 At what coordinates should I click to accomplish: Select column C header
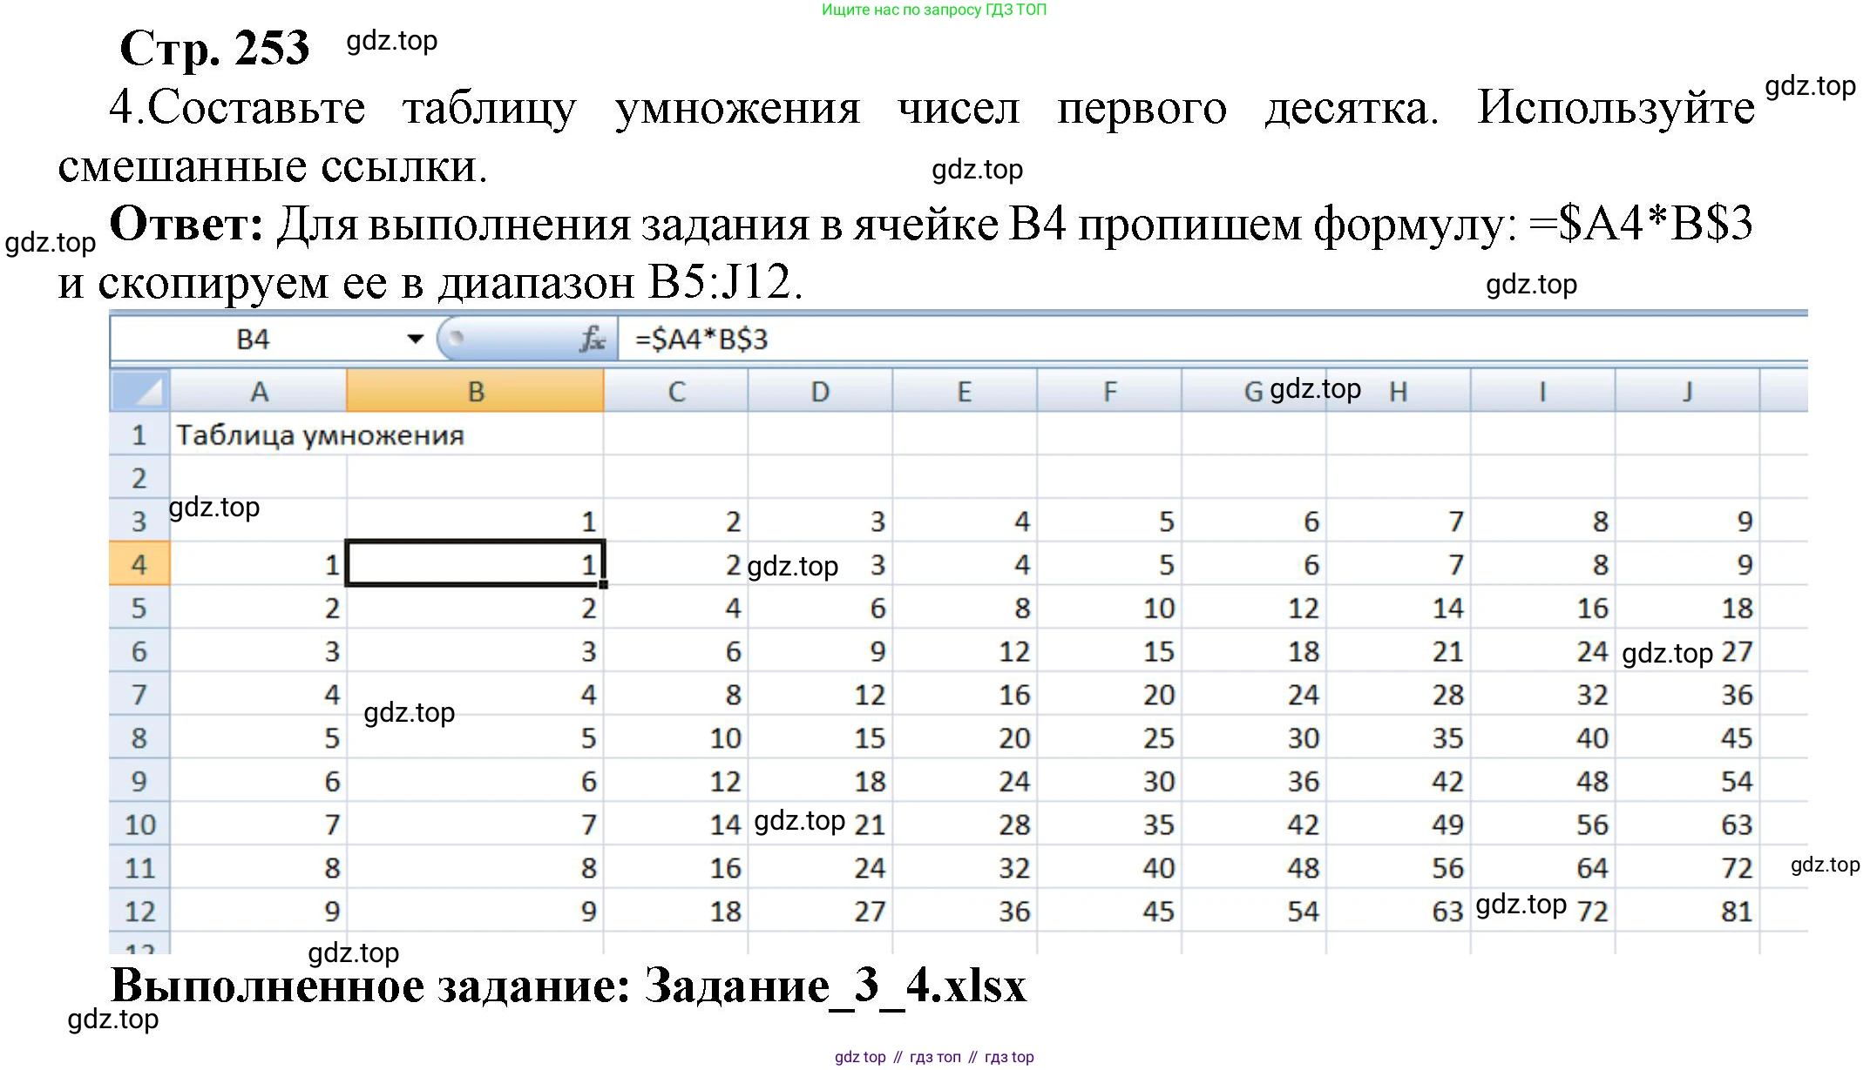pyautogui.click(x=676, y=391)
